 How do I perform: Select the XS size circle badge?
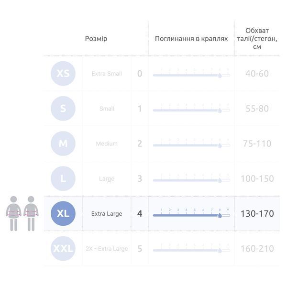coord(63,73)
